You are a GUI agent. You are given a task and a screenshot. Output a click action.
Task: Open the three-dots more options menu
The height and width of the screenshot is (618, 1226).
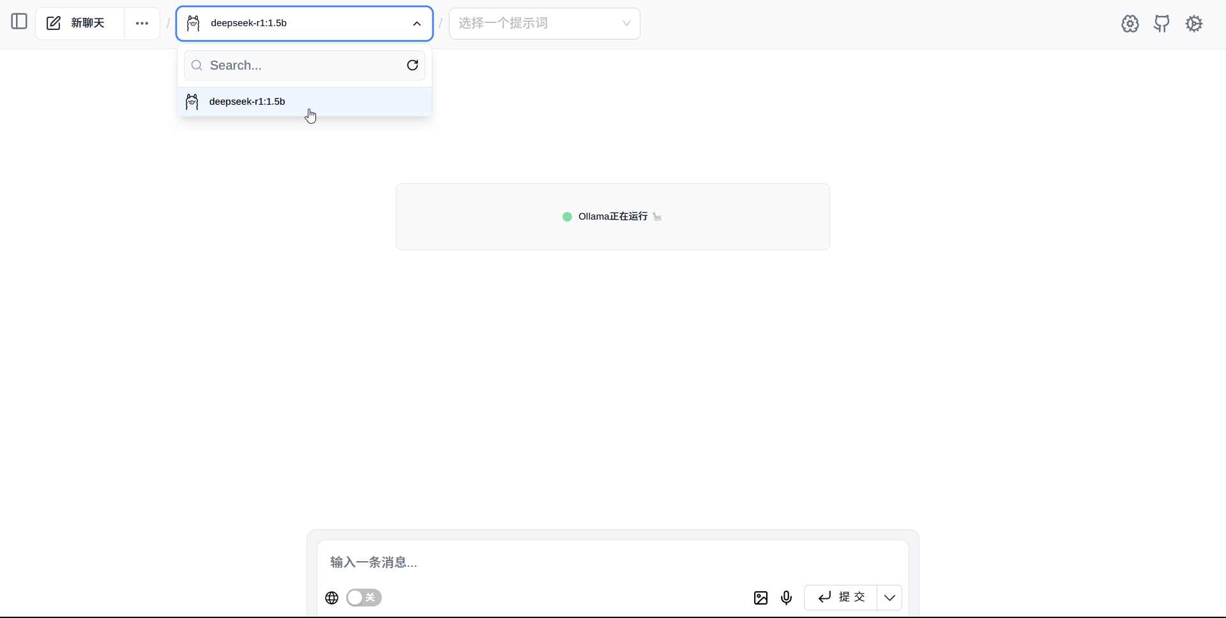coord(142,24)
